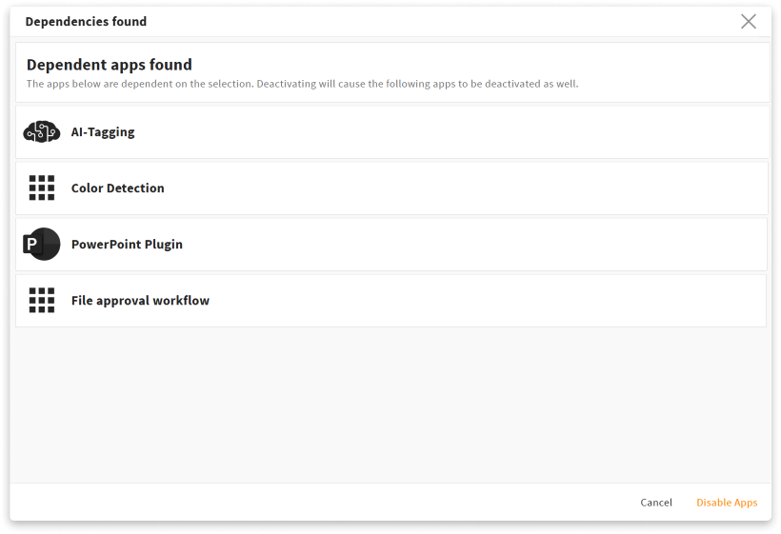The height and width of the screenshot is (534, 781).
Task: Select the PowerPoint Plugin app name
Action: tap(127, 245)
